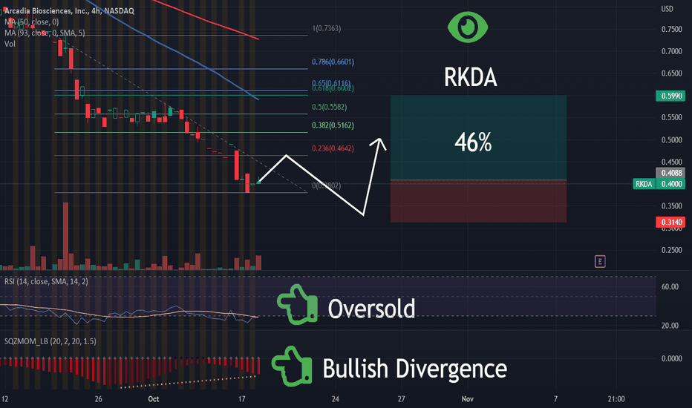
Task: Click the '17' date axis label
Action: point(241,399)
